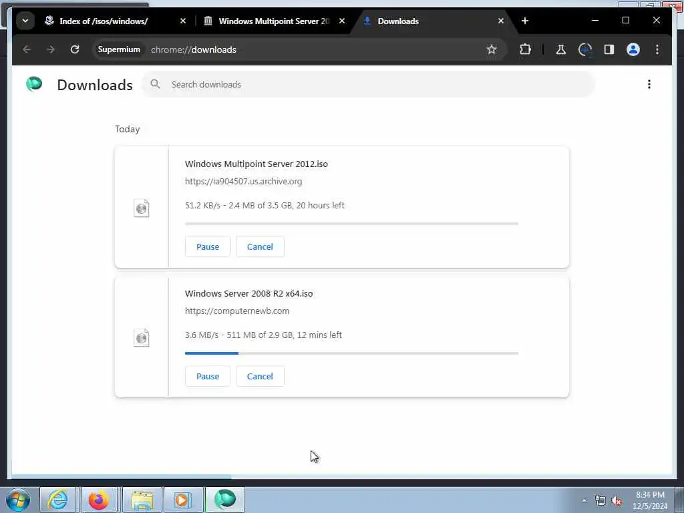Bookmark this page with the star icon

(x=492, y=49)
